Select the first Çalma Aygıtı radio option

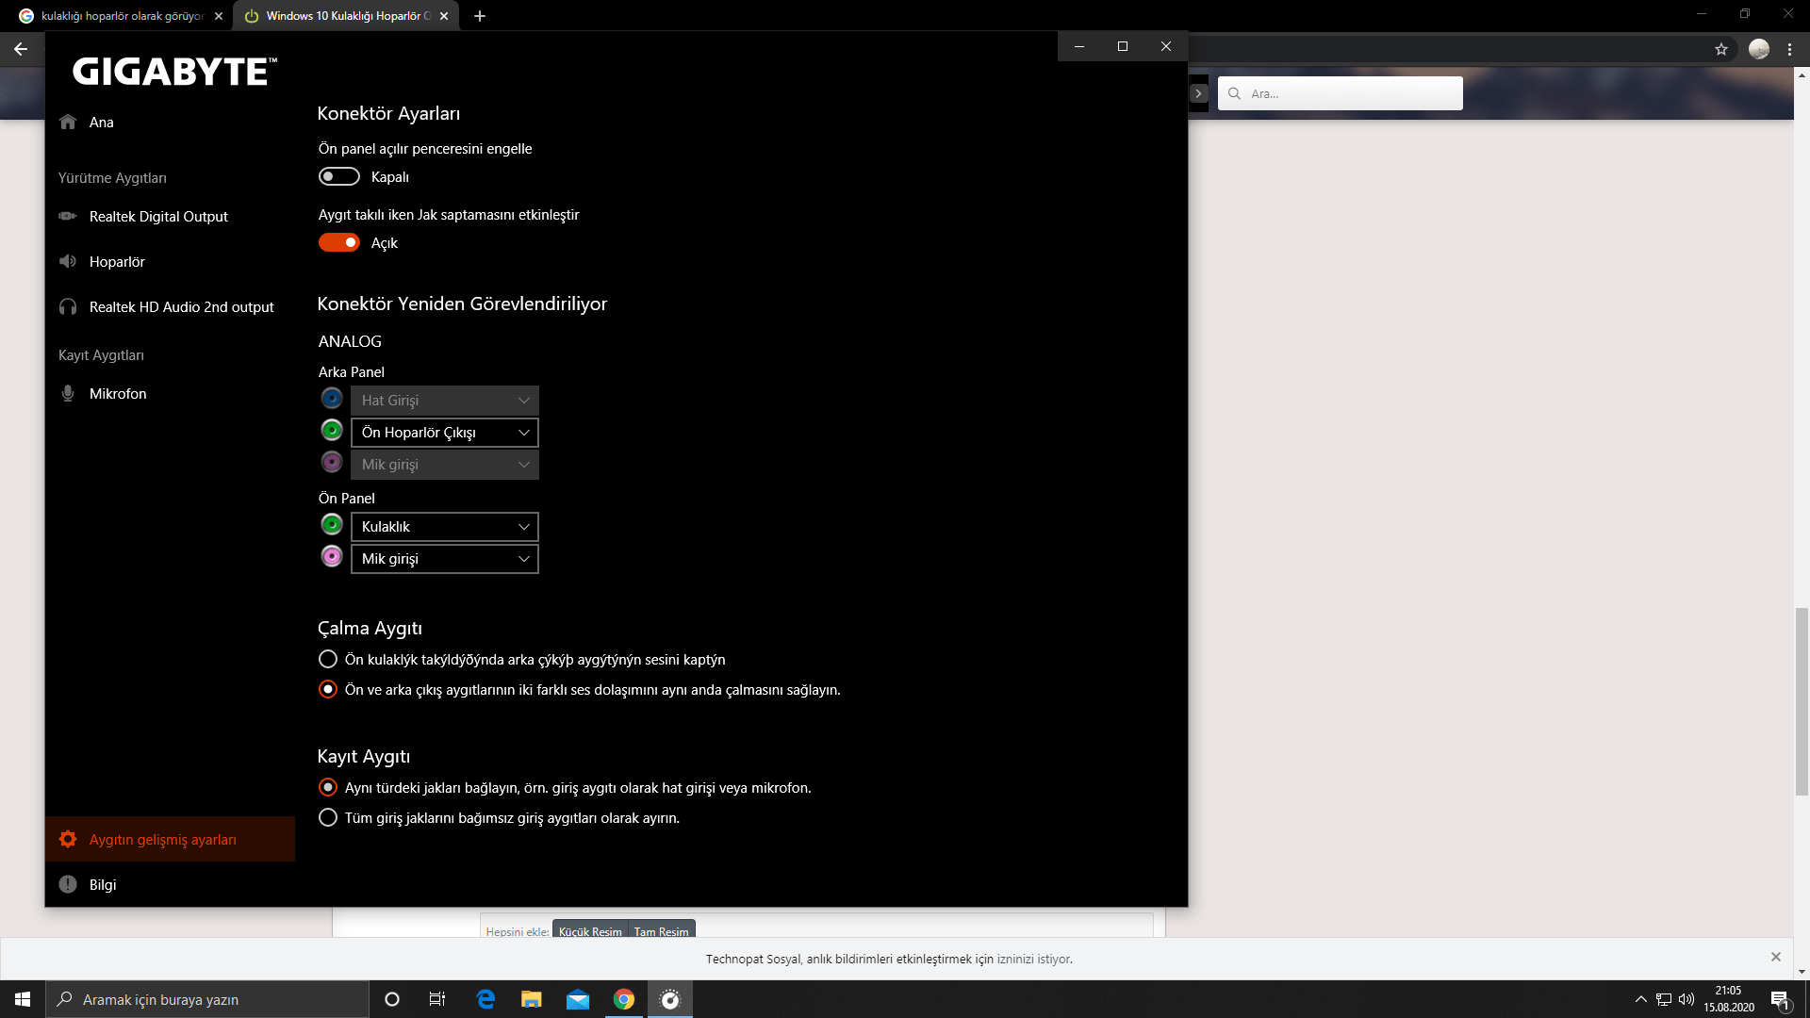[x=328, y=659]
